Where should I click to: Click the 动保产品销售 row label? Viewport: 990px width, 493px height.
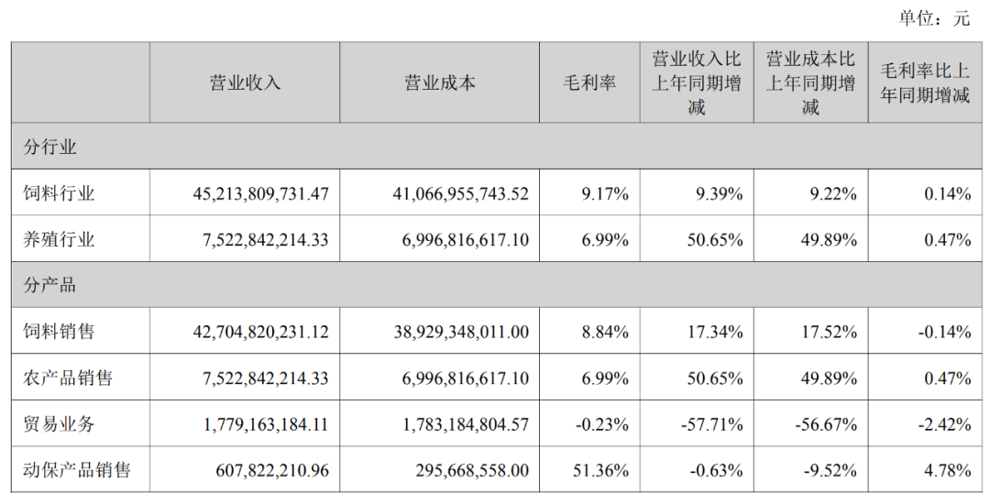coord(76,470)
